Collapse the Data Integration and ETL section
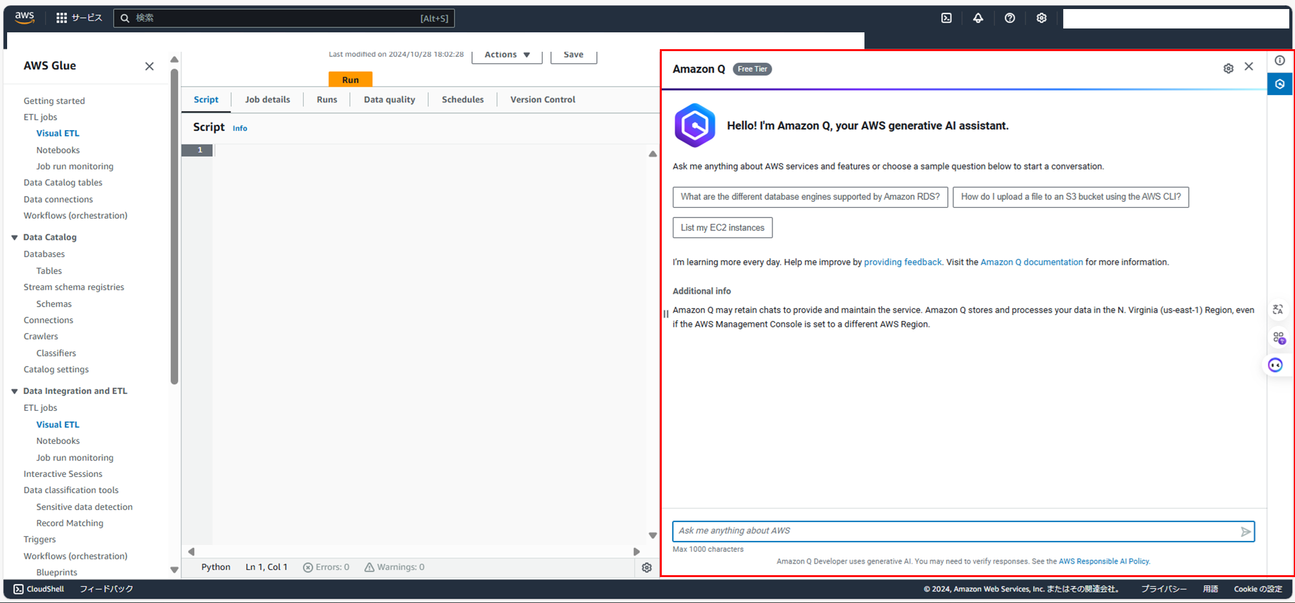Screen dimensions: 1295x603 (14, 391)
